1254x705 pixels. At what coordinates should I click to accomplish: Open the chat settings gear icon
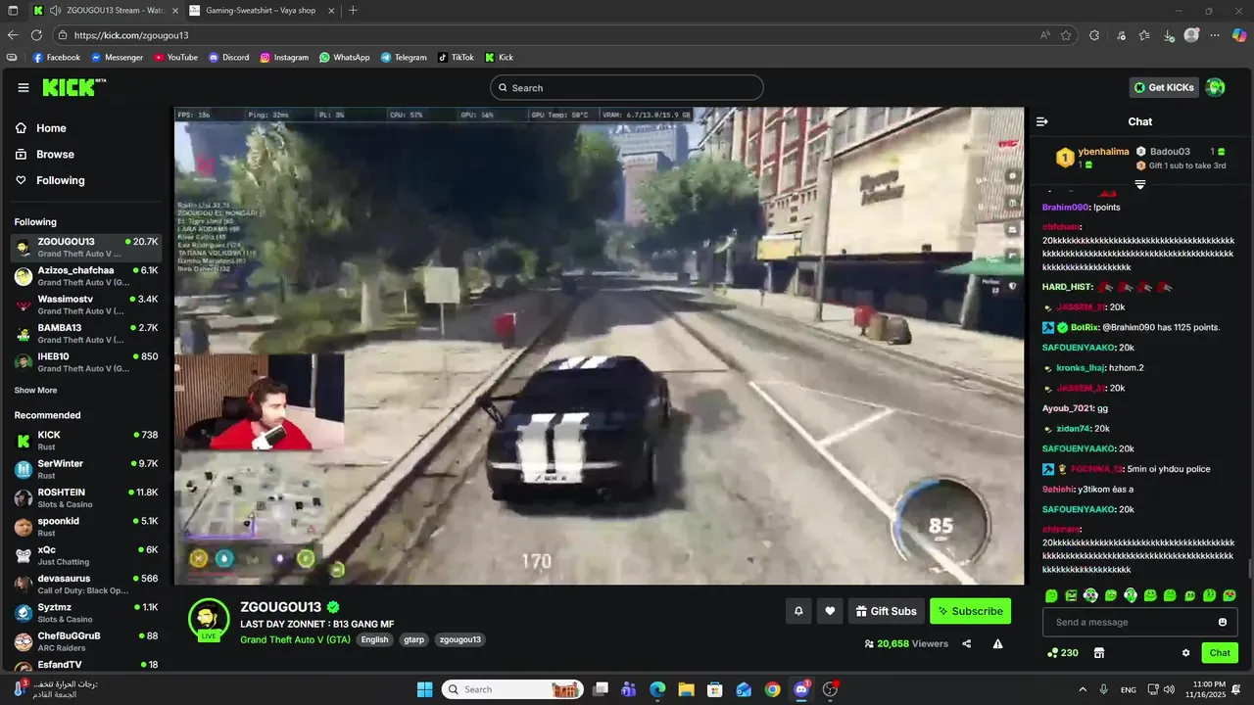coord(1185,653)
